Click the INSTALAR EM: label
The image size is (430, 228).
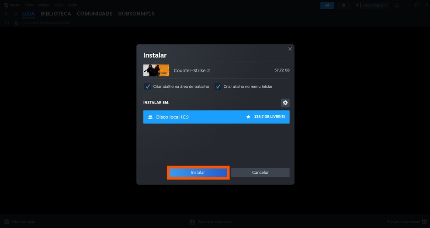(x=156, y=103)
